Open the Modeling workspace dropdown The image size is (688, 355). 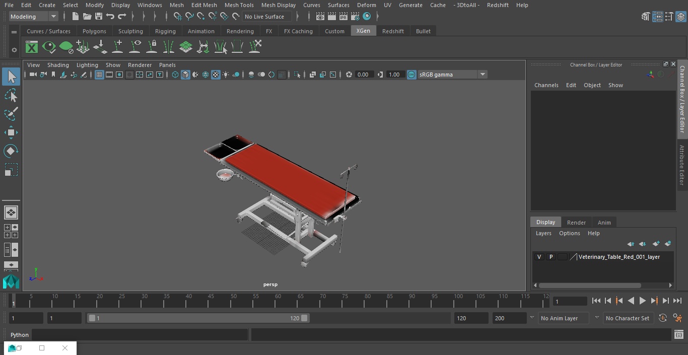(x=33, y=17)
